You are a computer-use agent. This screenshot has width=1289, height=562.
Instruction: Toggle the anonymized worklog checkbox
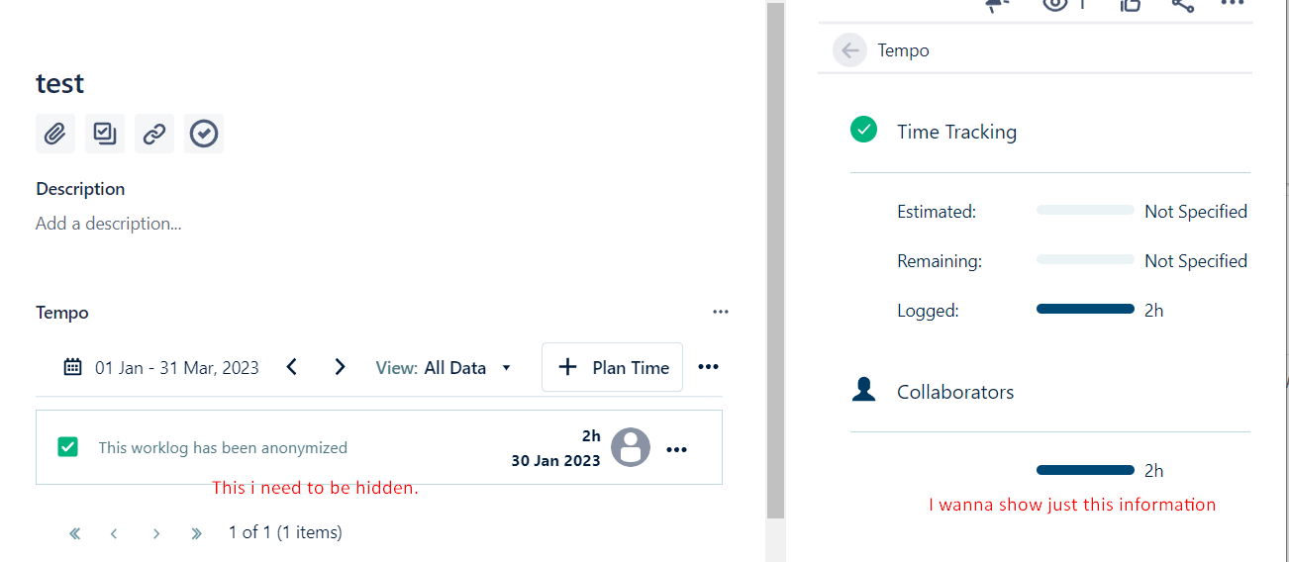68,447
